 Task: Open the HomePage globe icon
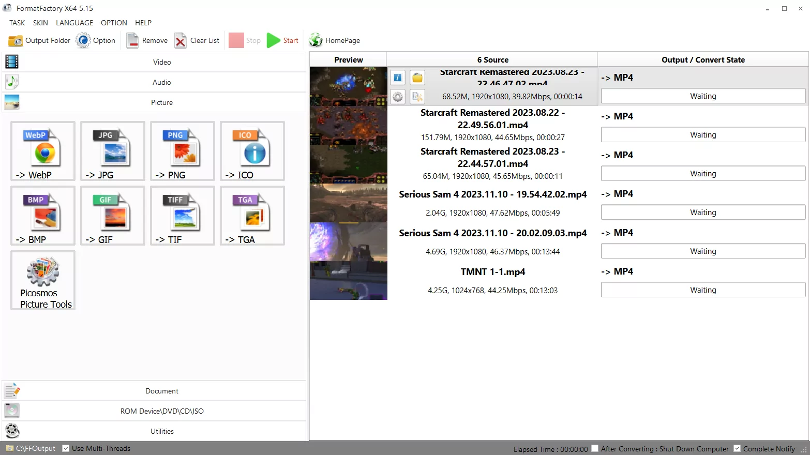click(316, 40)
